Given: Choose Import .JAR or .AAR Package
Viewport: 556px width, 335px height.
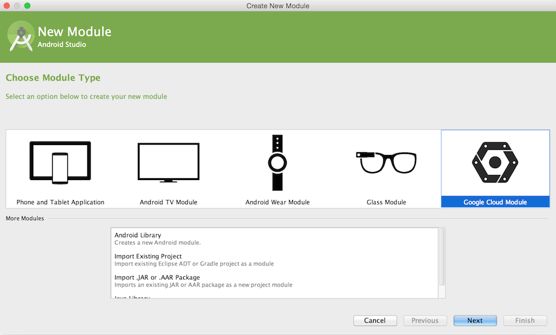Looking at the screenshot, I should [x=157, y=277].
